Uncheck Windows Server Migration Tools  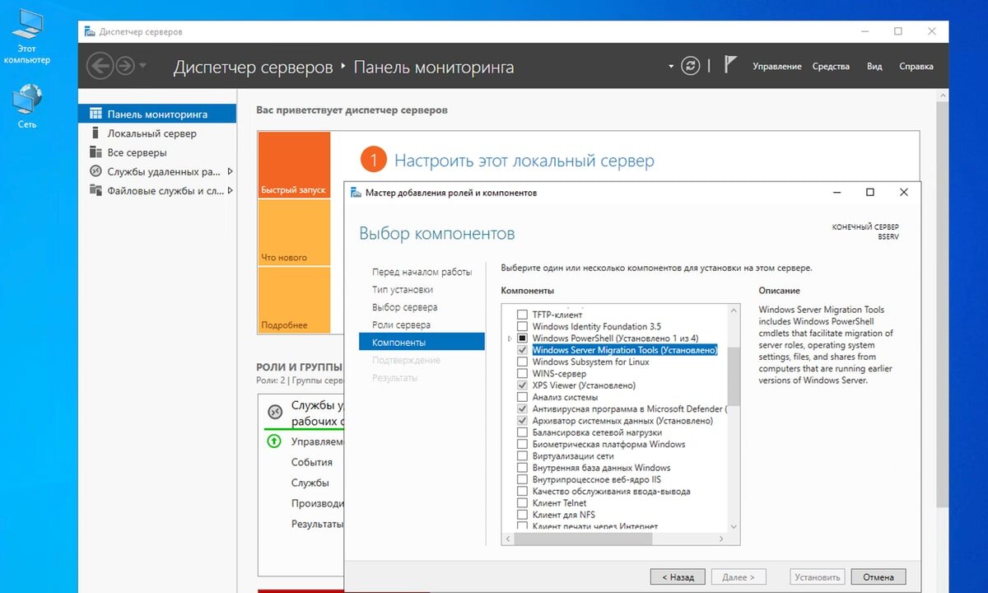point(524,350)
